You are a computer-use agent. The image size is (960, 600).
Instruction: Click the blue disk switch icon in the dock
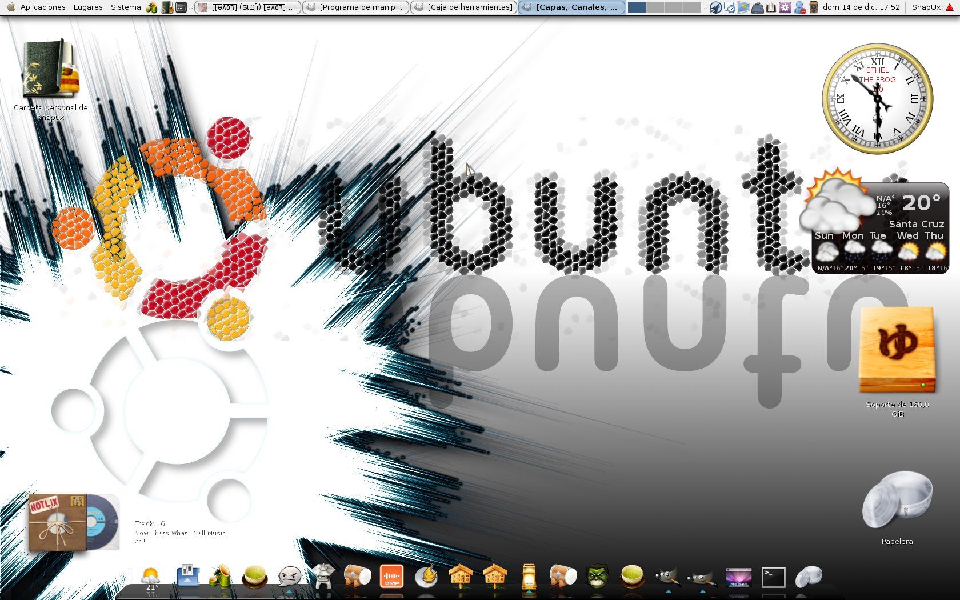click(188, 576)
